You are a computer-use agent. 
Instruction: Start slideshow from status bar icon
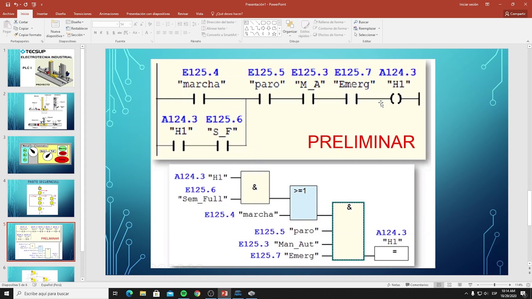470,285
